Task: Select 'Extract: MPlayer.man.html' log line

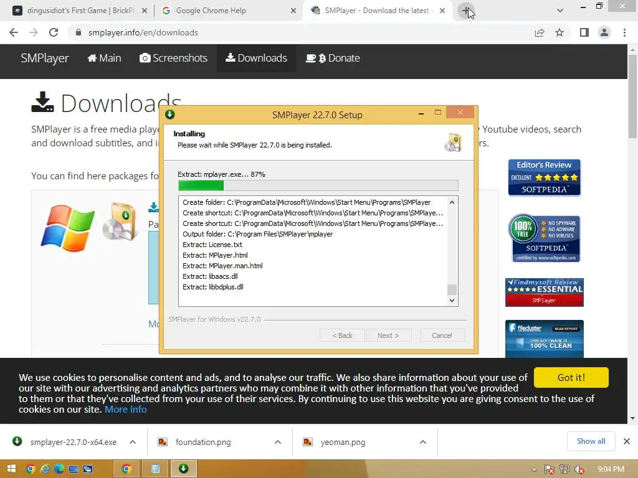Action: coord(222,266)
